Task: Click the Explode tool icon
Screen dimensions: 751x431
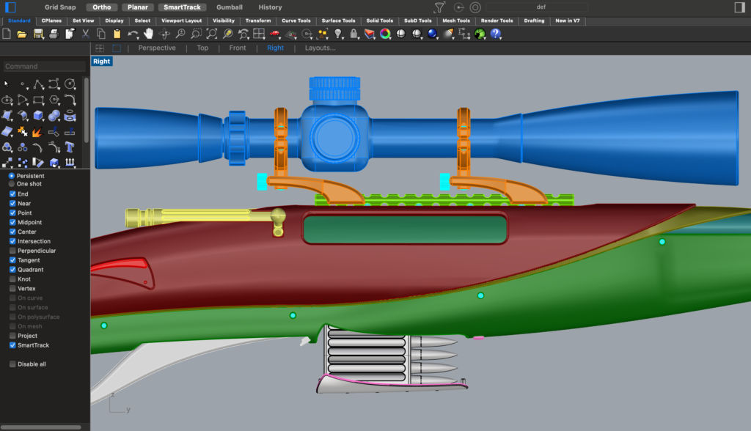Action: click(38, 132)
